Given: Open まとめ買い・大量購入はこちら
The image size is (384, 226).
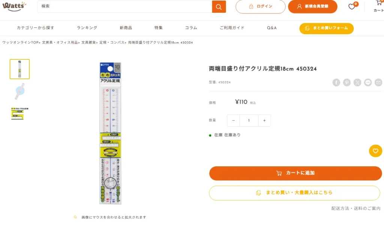Looking at the screenshot, I should coord(295,193).
